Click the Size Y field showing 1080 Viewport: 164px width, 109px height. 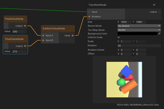pyautogui.click(x=141, y=22)
